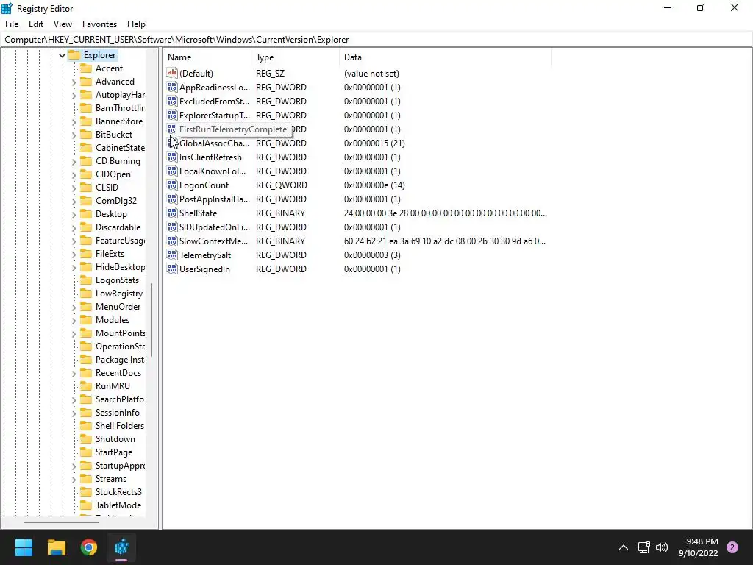Expand the BannerStore key
753x565 pixels.
click(74, 122)
